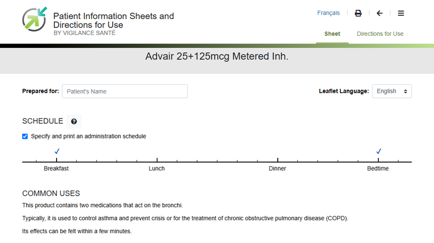This screenshot has height=243, width=434.
Task: Click the checkmark above Bedtime
Action: [x=378, y=151]
